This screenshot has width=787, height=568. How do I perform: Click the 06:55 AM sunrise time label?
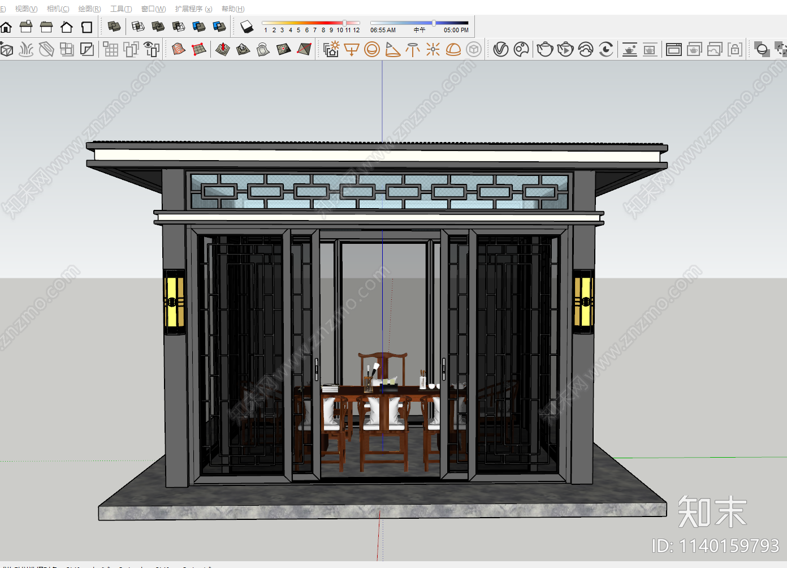point(383,31)
